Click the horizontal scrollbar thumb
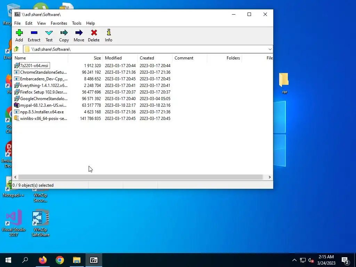Viewport: 356px width, 267px height. [140, 177]
